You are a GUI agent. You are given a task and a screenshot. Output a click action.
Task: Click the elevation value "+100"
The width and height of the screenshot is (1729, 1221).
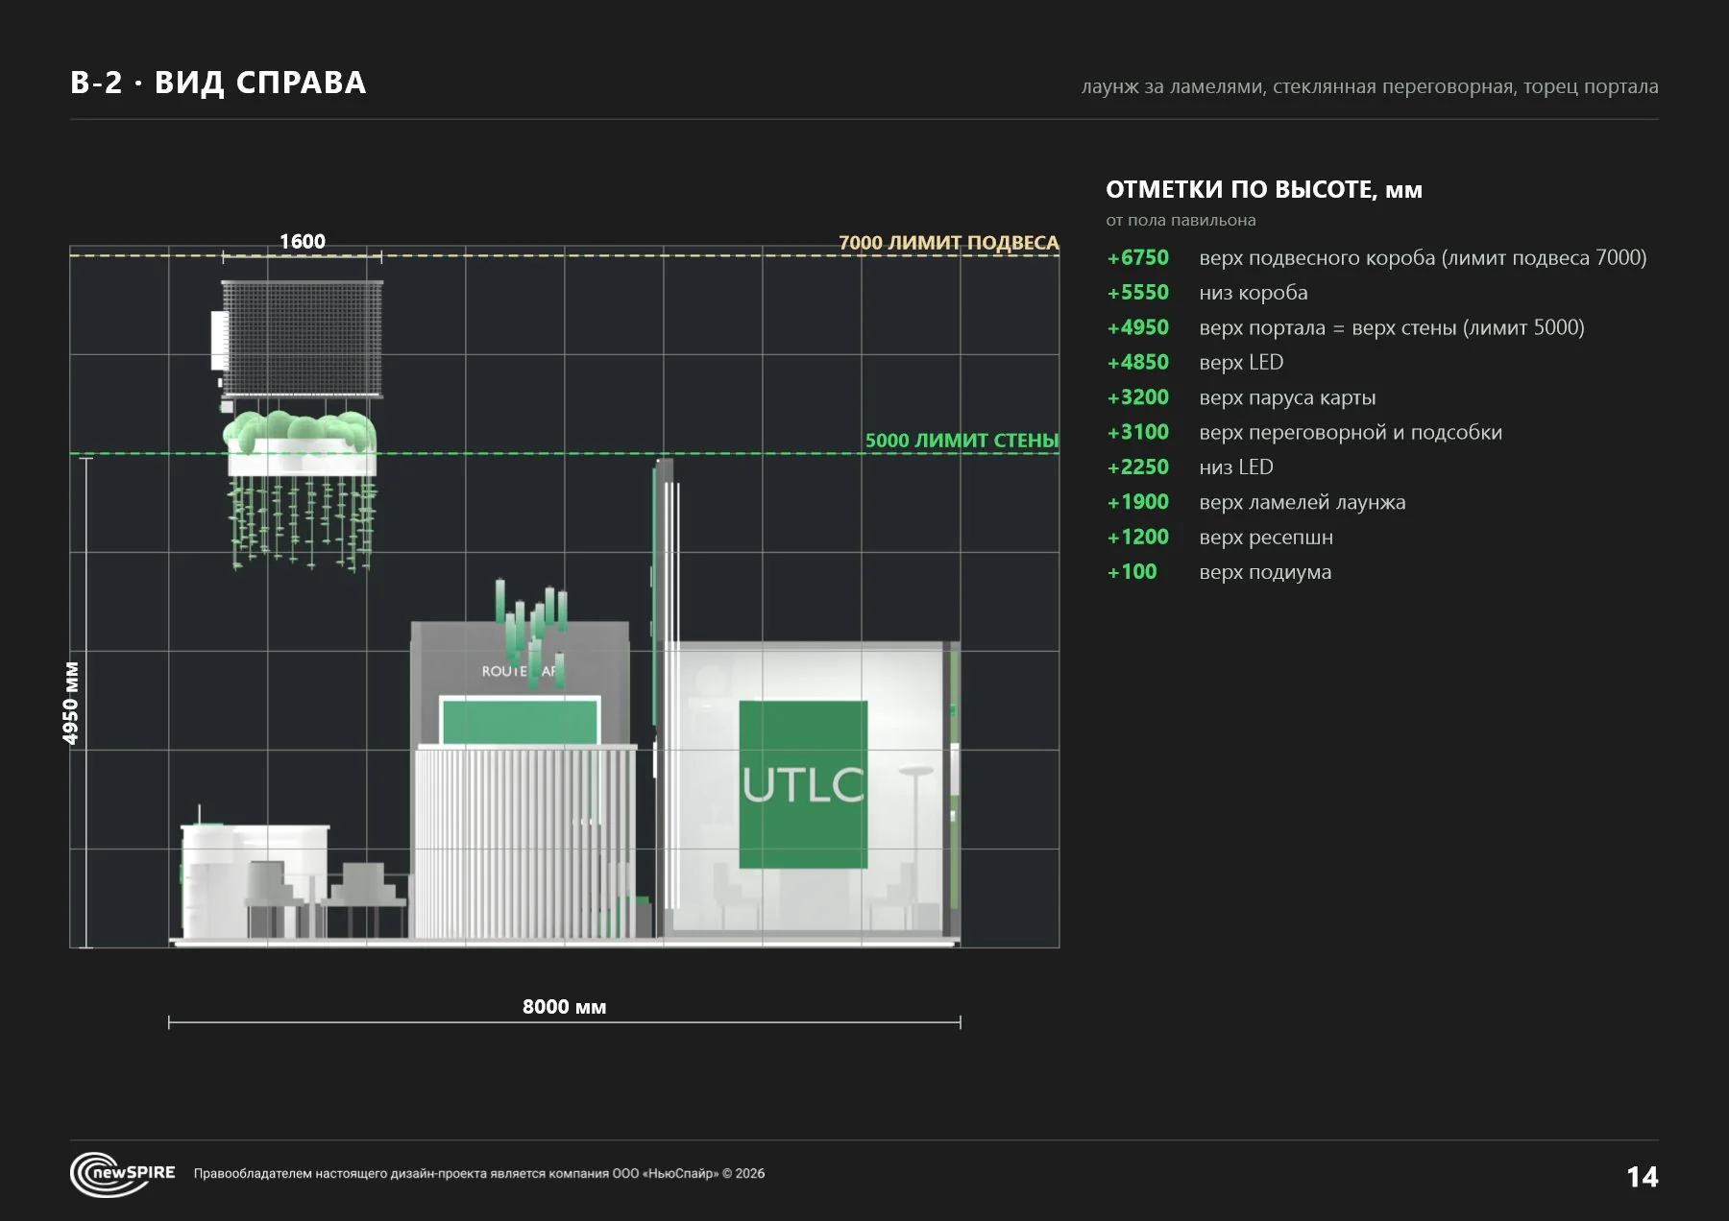pos(1132,572)
